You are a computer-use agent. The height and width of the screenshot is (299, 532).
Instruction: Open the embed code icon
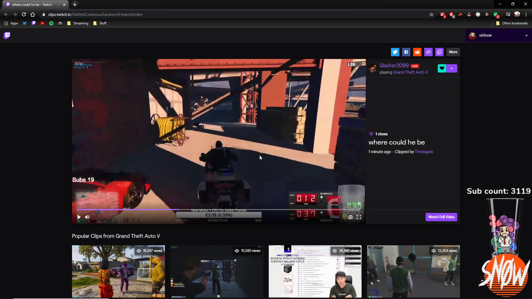[428, 52]
